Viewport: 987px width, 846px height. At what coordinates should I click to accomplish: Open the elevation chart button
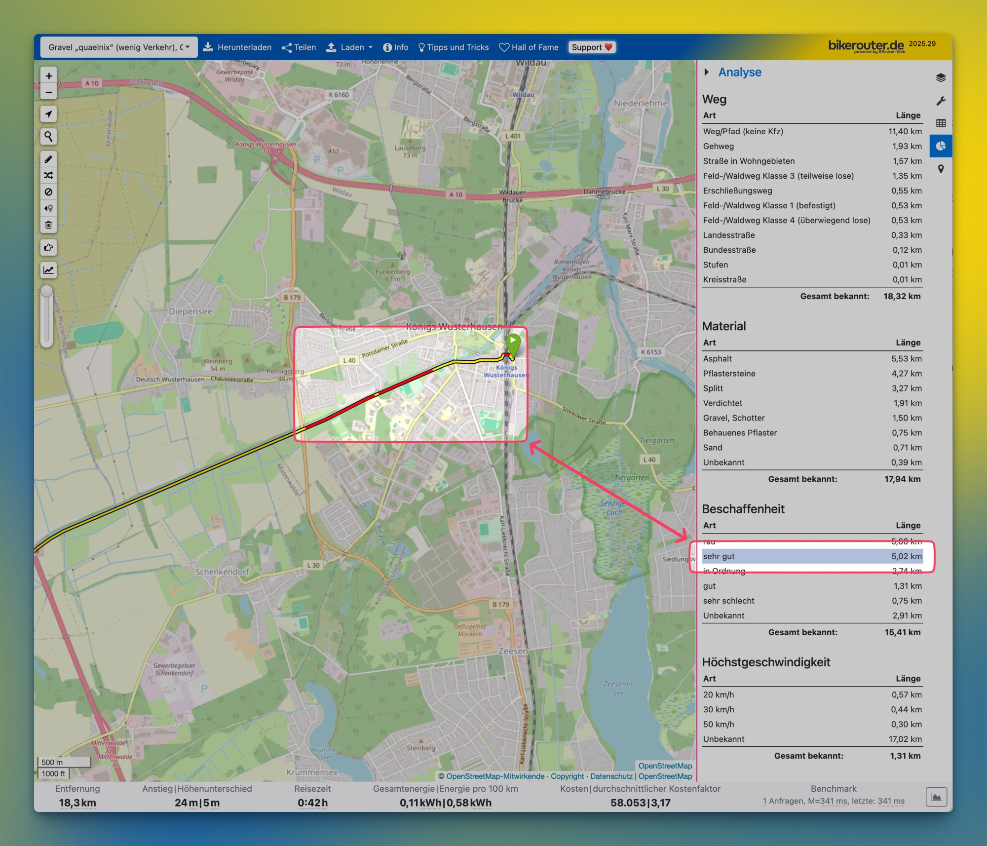[48, 270]
